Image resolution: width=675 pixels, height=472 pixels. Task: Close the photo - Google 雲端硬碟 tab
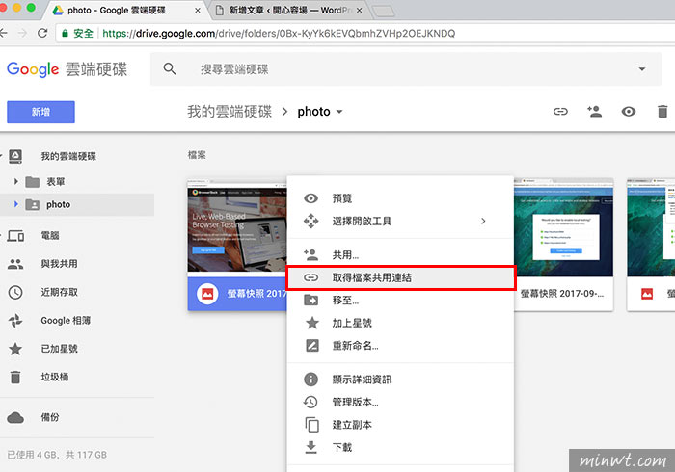197,11
